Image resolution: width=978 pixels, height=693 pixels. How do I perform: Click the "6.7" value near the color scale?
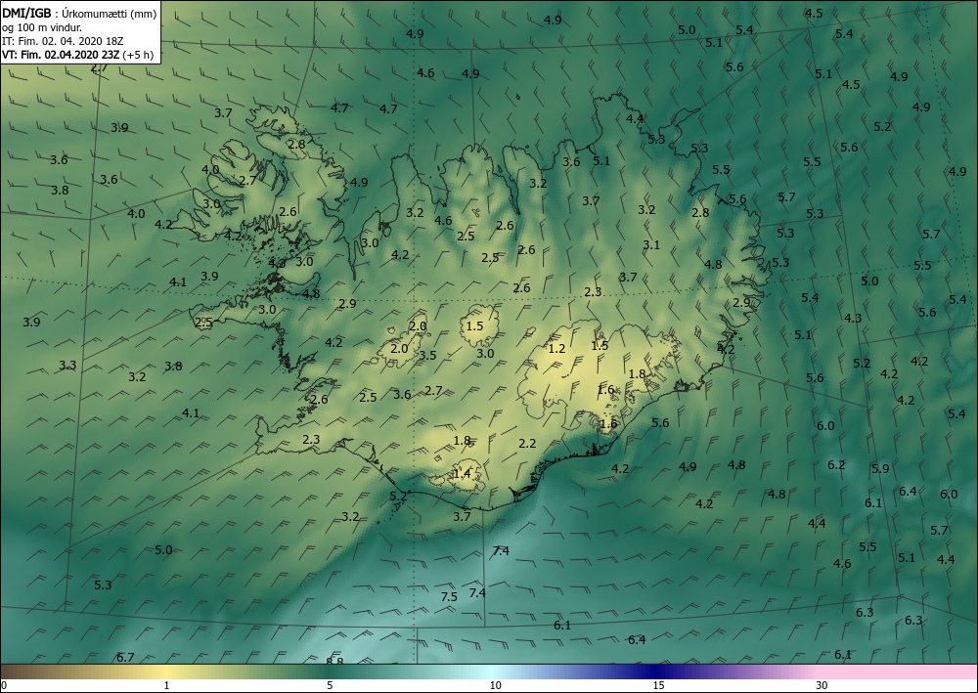click(x=125, y=657)
